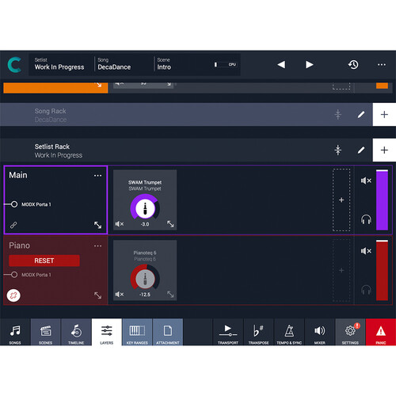Hit the red Panic button

point(381,332)
